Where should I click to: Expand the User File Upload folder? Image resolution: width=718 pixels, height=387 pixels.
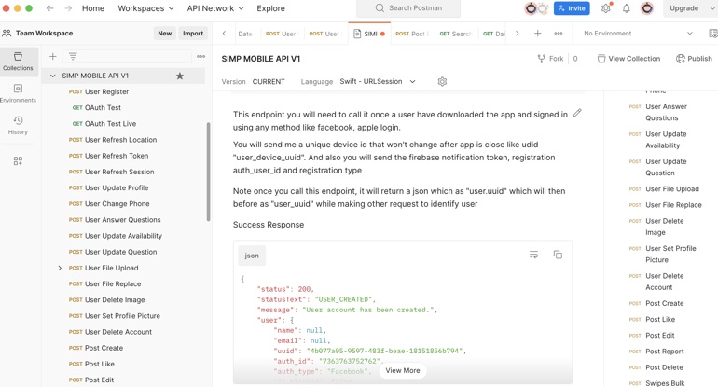pos(60,268)
